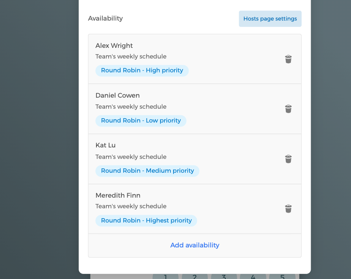
Task: Open Alex Wright's team weekly schedule
Action: pos(131,56)
